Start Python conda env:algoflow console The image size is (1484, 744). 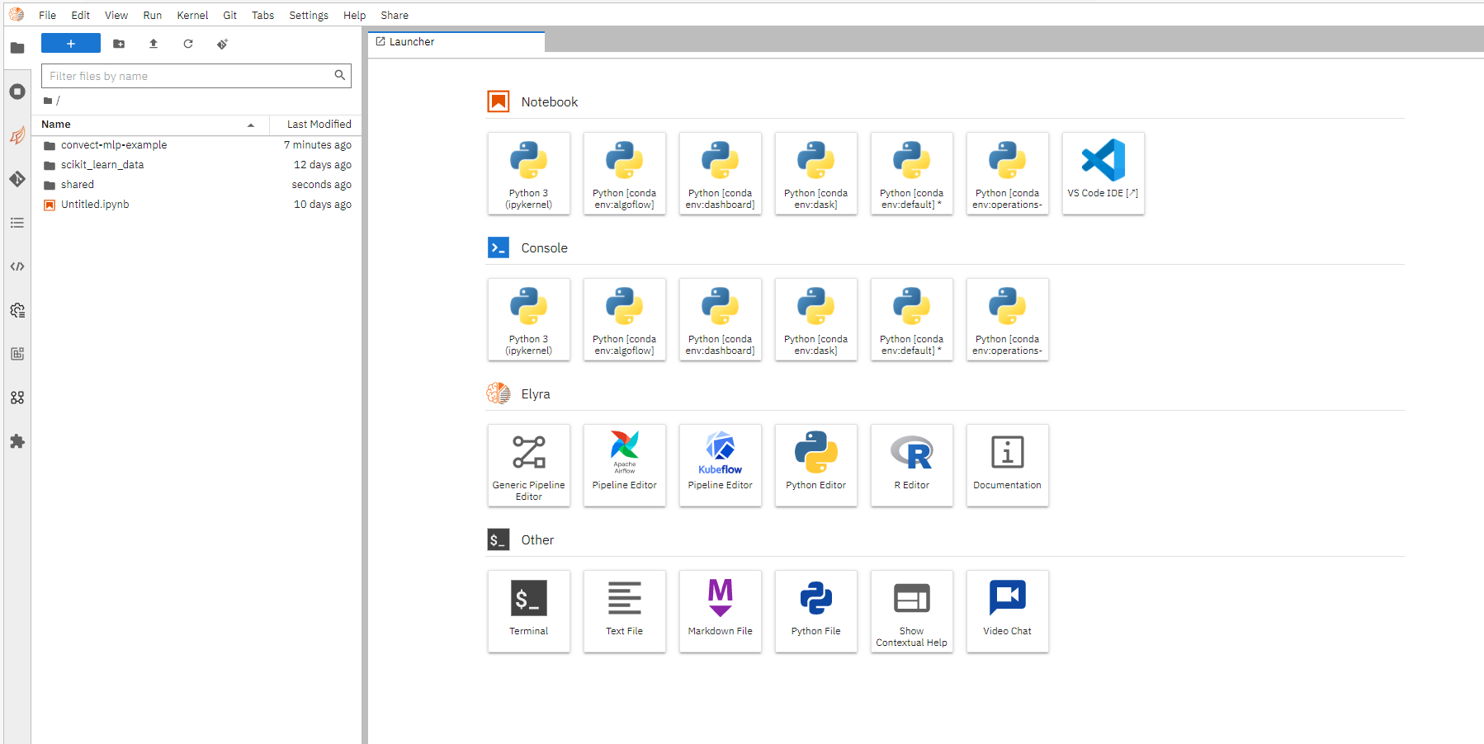click(x=625, y=319)
